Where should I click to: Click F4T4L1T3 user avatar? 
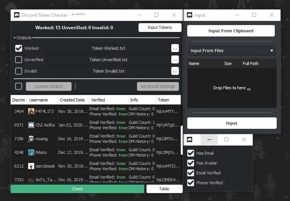[31, 111]
